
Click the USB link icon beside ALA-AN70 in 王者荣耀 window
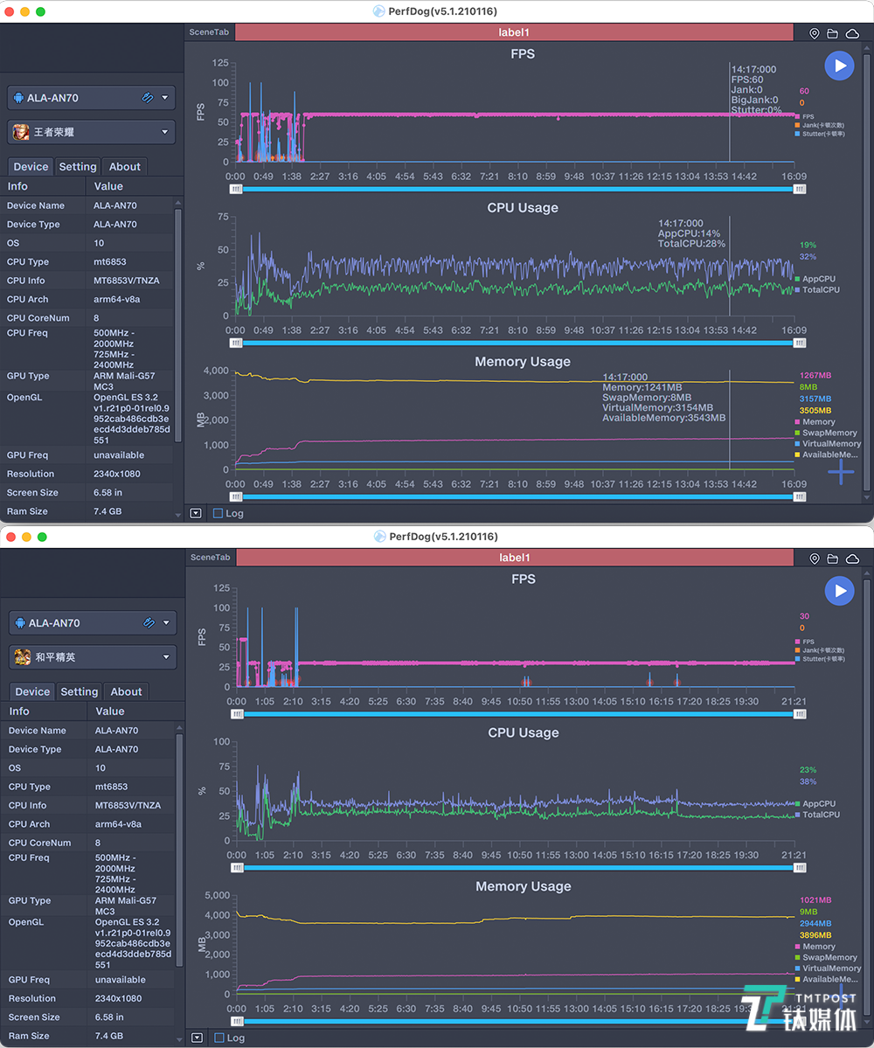tap(148, 98)
